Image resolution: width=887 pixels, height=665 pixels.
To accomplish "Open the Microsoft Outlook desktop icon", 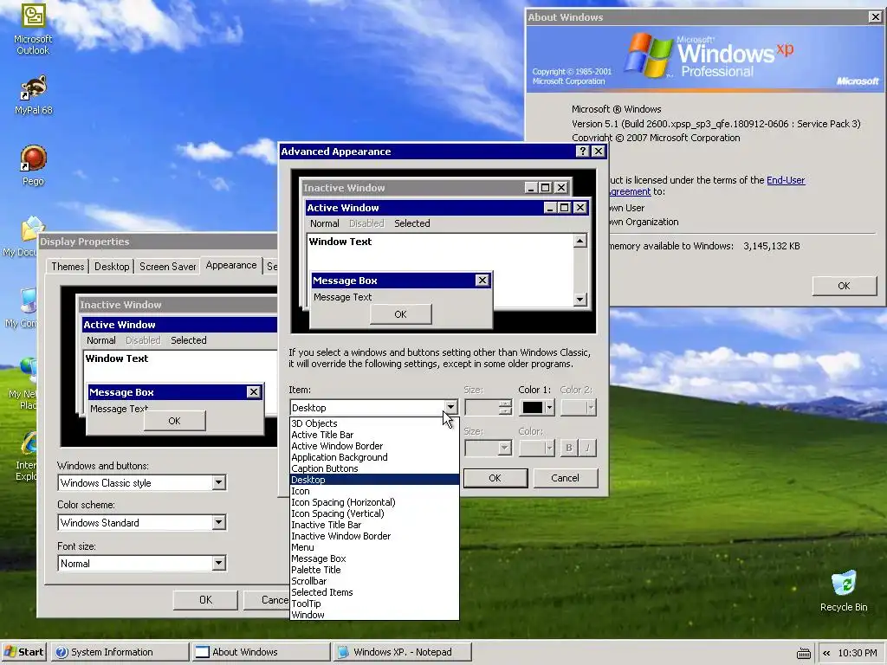I will pos(33,29).
